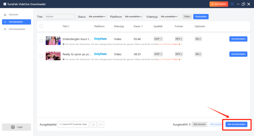
Task: Click the 05:46 duration value
Action: coord(137,39)
